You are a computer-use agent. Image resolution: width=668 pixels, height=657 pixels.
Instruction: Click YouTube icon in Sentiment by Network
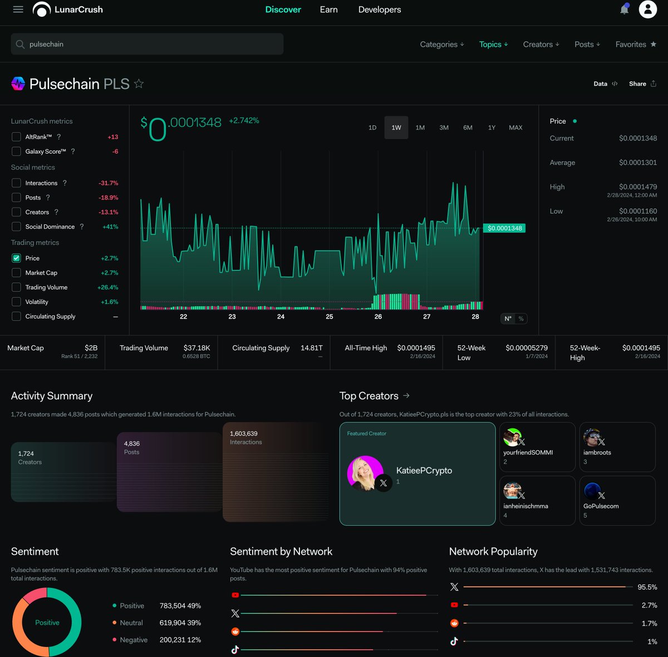pyautogui.click(x=235, y=595)
